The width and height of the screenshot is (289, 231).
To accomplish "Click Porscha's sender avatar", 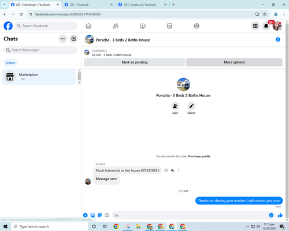I will (x=88, y=181).
